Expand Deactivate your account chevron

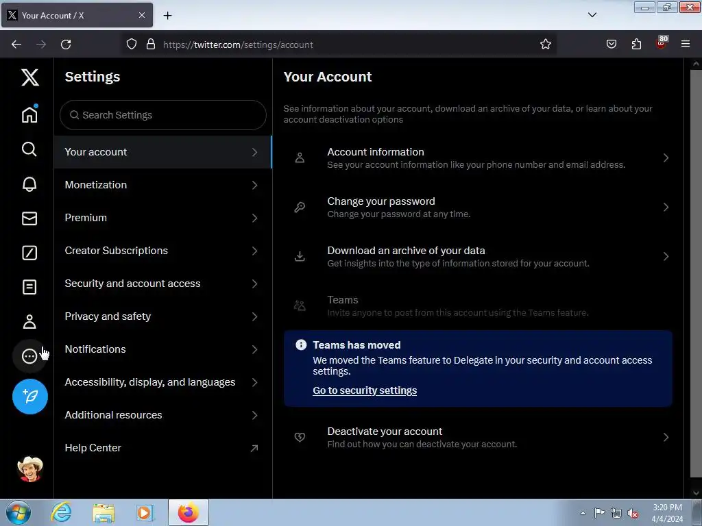(666, 437)
